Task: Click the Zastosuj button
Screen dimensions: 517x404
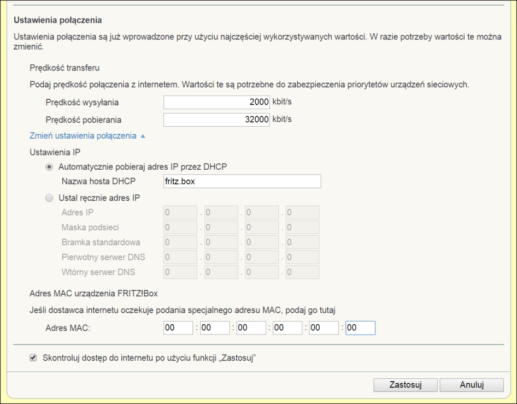Action: coord(405,384)
